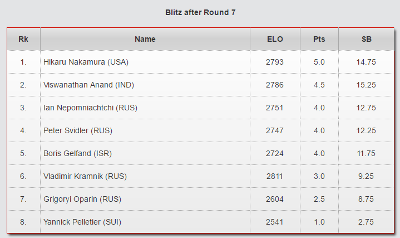
Task: Click the Blitz after Round 7 title
Action: pyautogui.click(x=200, y=12)
